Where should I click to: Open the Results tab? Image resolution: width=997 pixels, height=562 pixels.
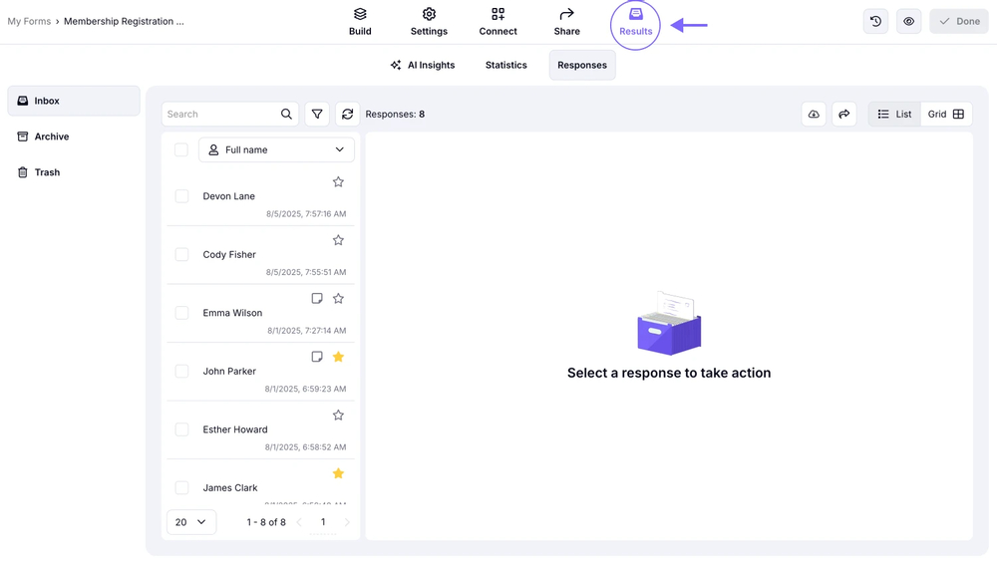click(x=635, y=23)
